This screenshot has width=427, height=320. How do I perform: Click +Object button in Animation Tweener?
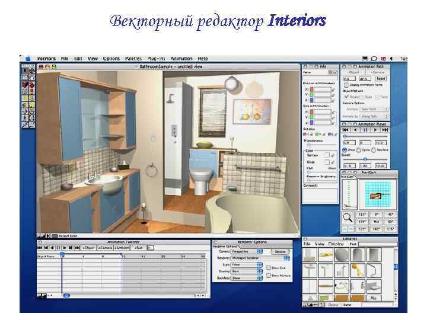point(89,248)
